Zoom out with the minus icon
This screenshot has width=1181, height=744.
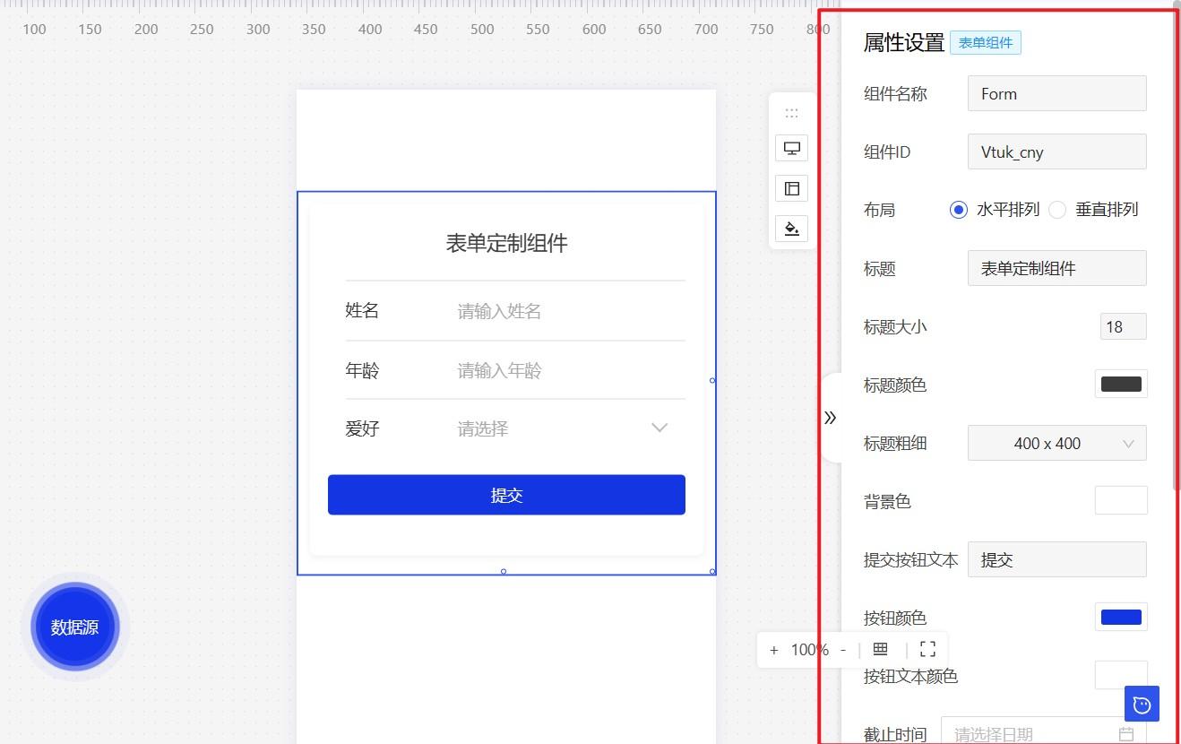(x=842, y=649)
